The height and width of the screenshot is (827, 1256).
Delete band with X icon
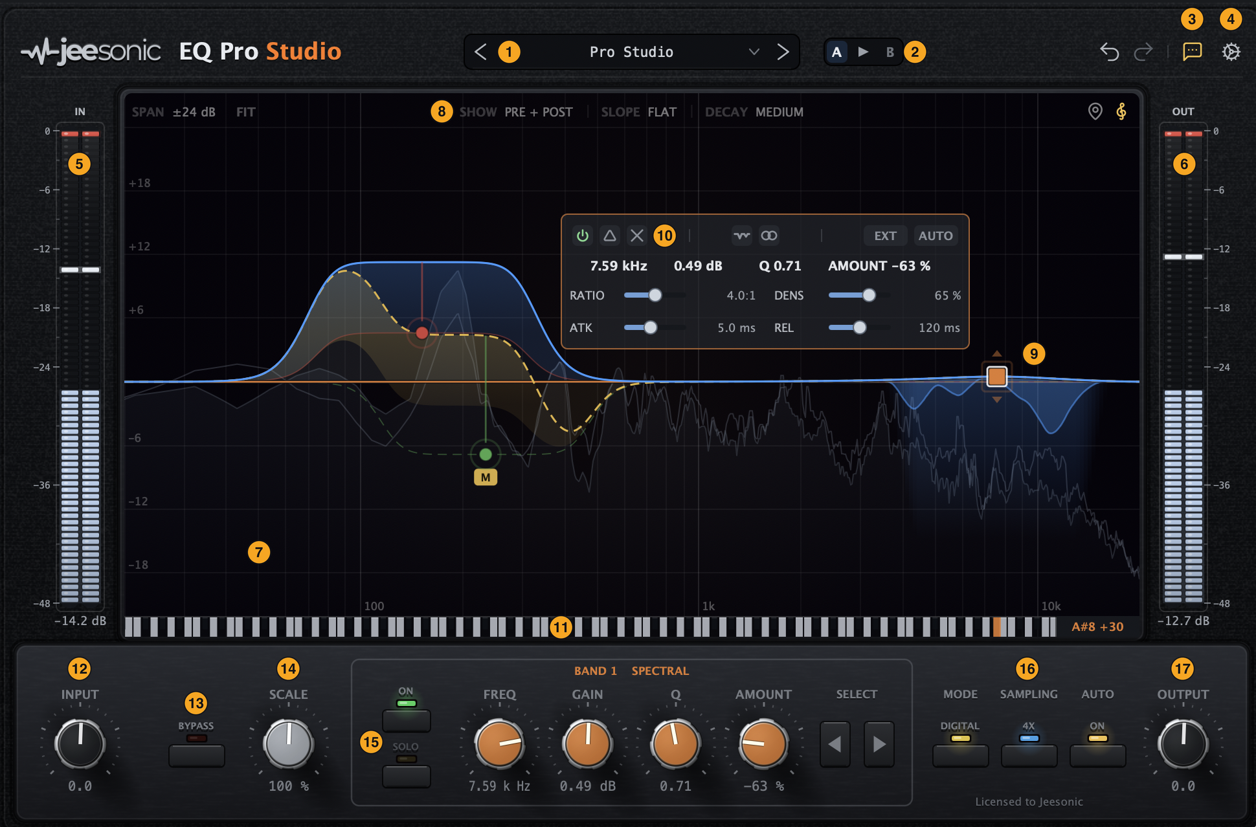[637, 236]
